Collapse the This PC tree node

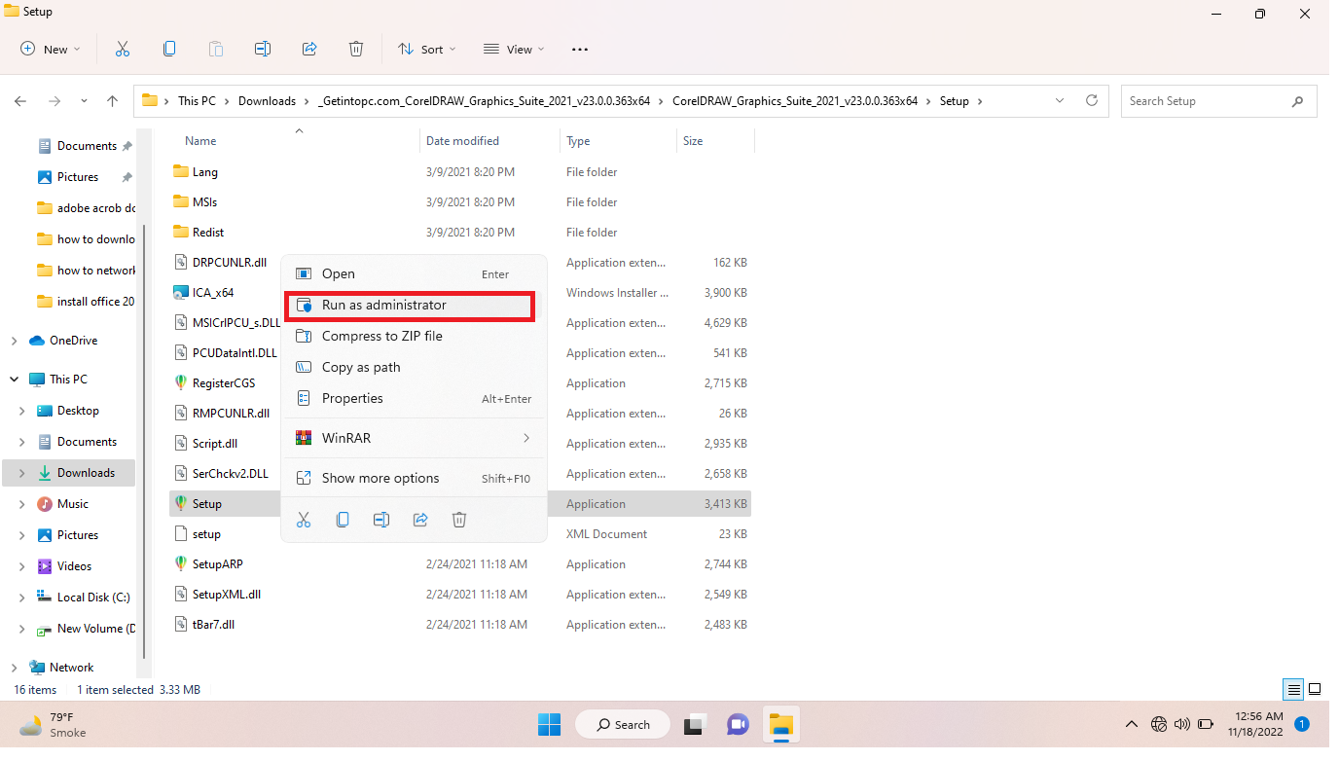(x=14, y=380)
